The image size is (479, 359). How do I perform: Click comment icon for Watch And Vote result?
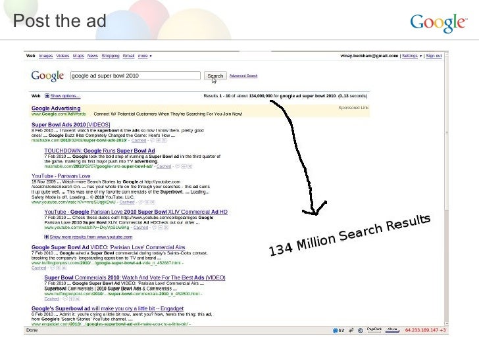(65, 299)
